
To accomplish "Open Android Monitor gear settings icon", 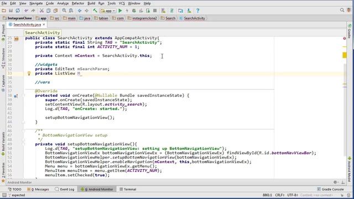I will 336,182.
